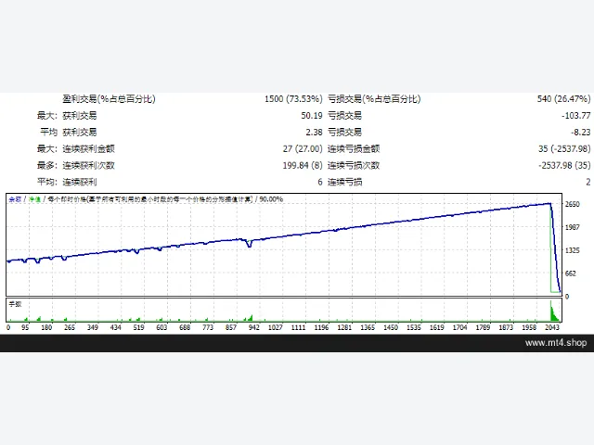Viewport: 594px width, 445px height.
Task: Click the x-axis label '773'
Action: (208, 327)
